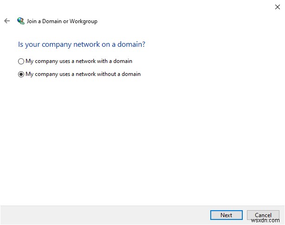Select the network without a domain option

[x=21, y=74]
